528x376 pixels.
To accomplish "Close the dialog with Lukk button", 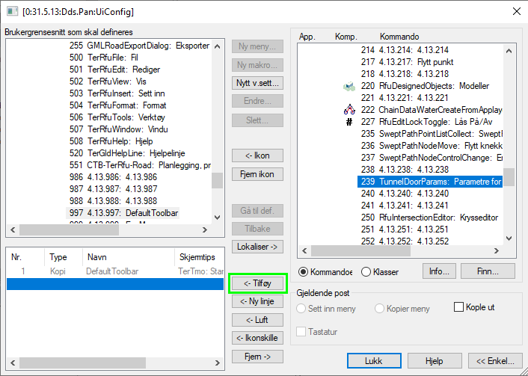I will click(x=373, y=360).
